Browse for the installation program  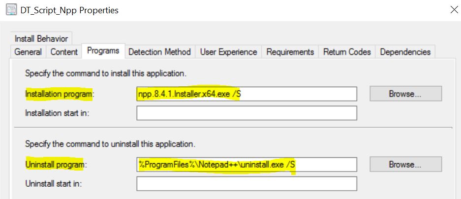tap(406, 94)
